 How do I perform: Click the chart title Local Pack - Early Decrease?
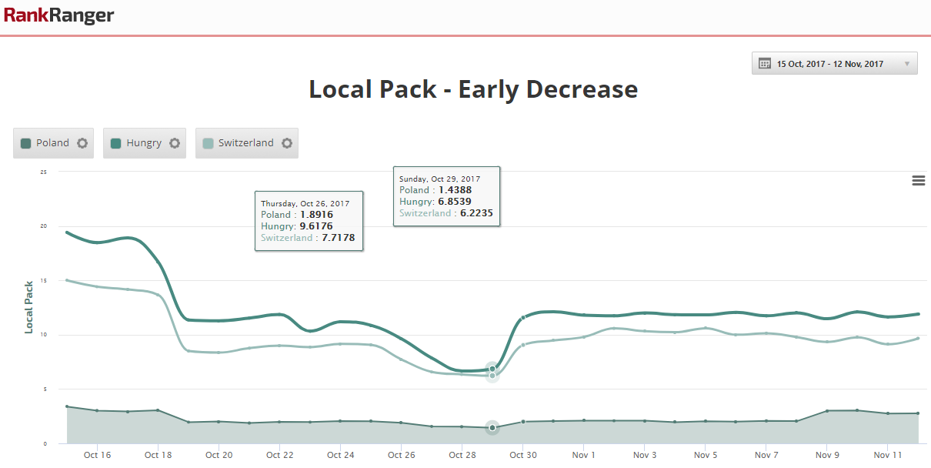coord(473,89)
